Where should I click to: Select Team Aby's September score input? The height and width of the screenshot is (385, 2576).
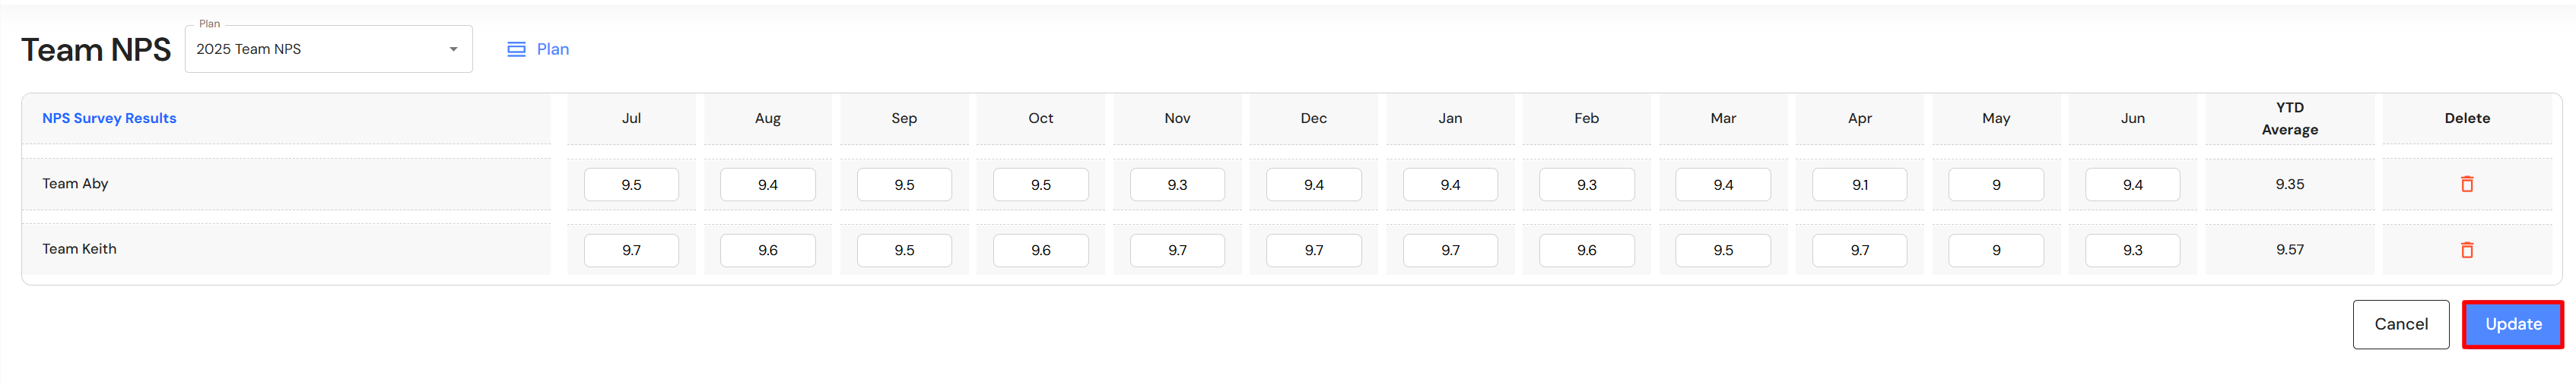click(904, 185)
